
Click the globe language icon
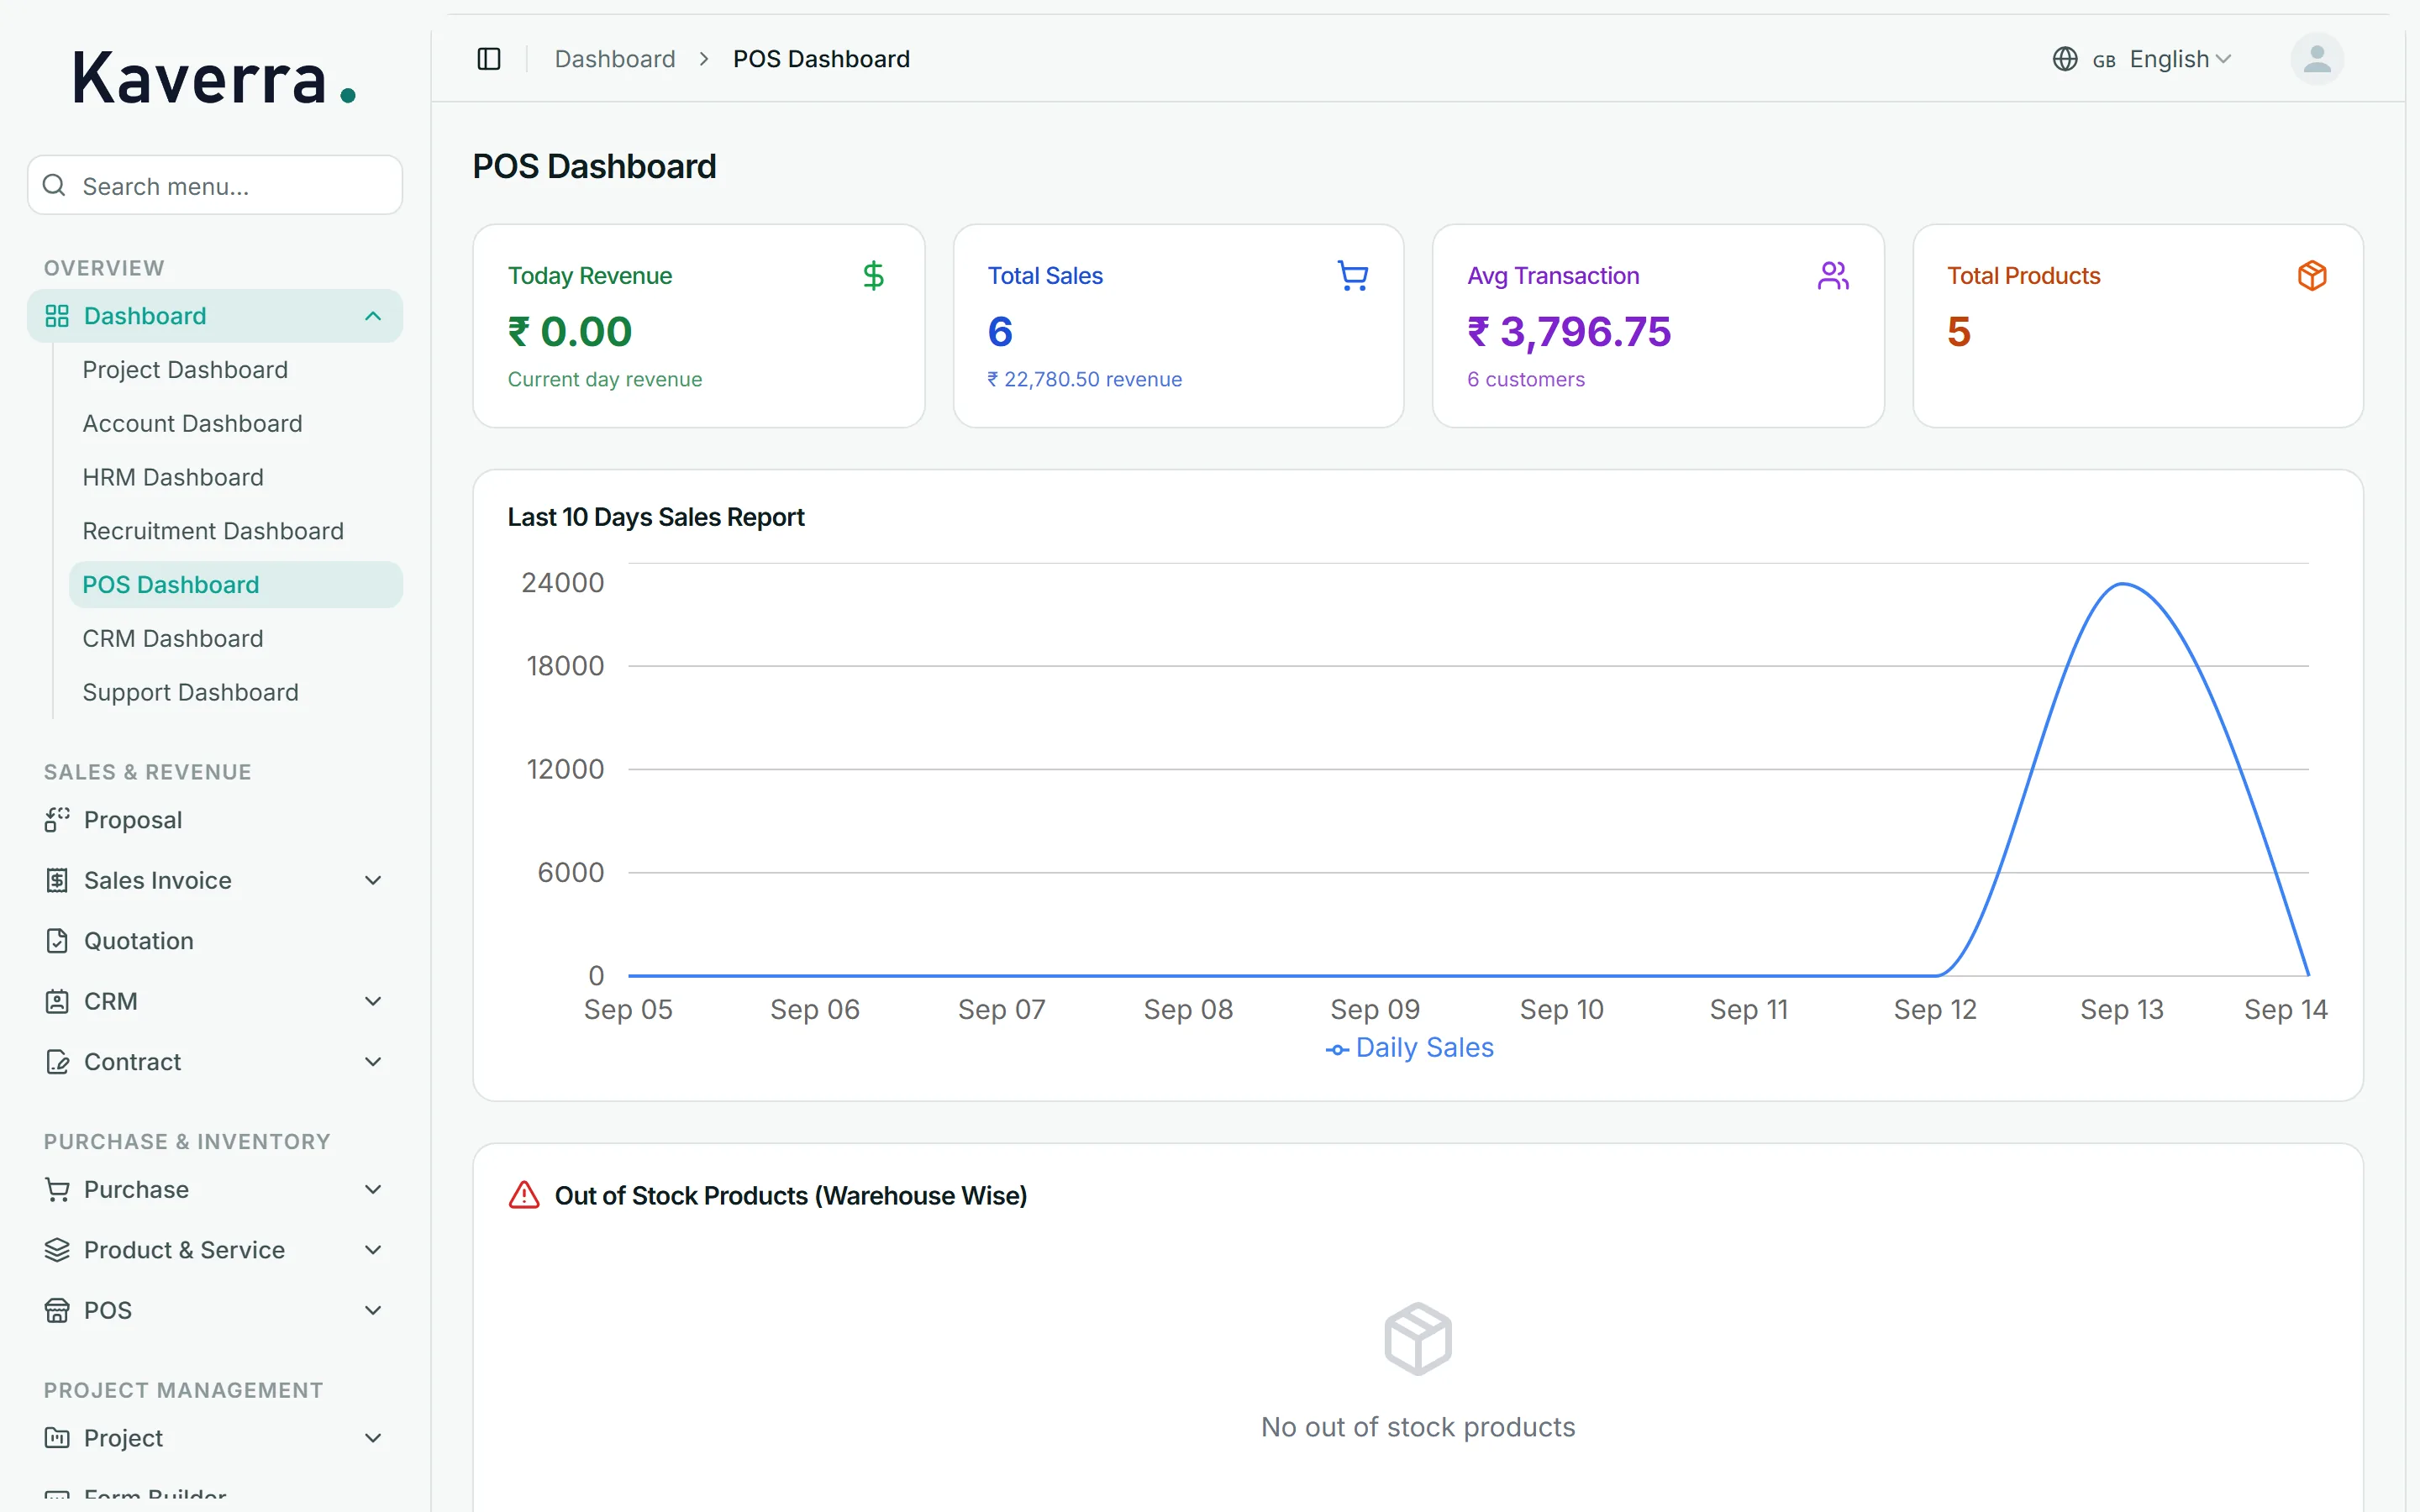(x=2064, y=59)
